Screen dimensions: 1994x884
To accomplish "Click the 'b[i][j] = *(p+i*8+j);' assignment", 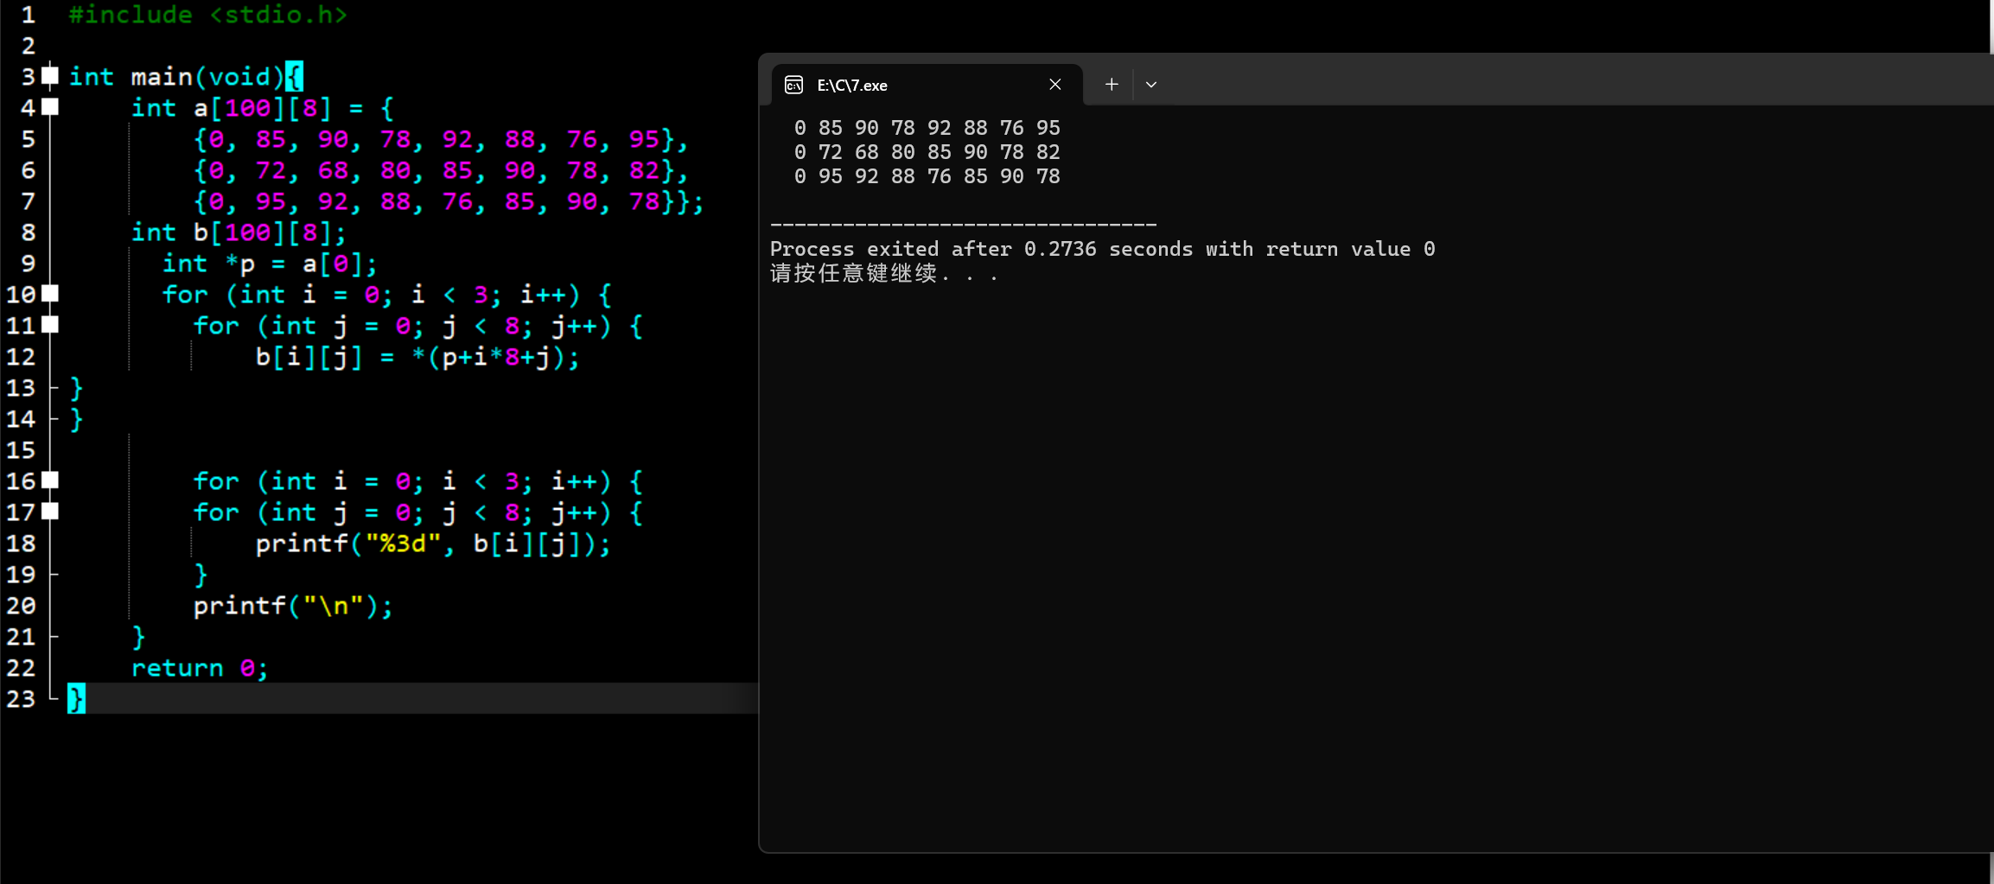I will [417, 357].
